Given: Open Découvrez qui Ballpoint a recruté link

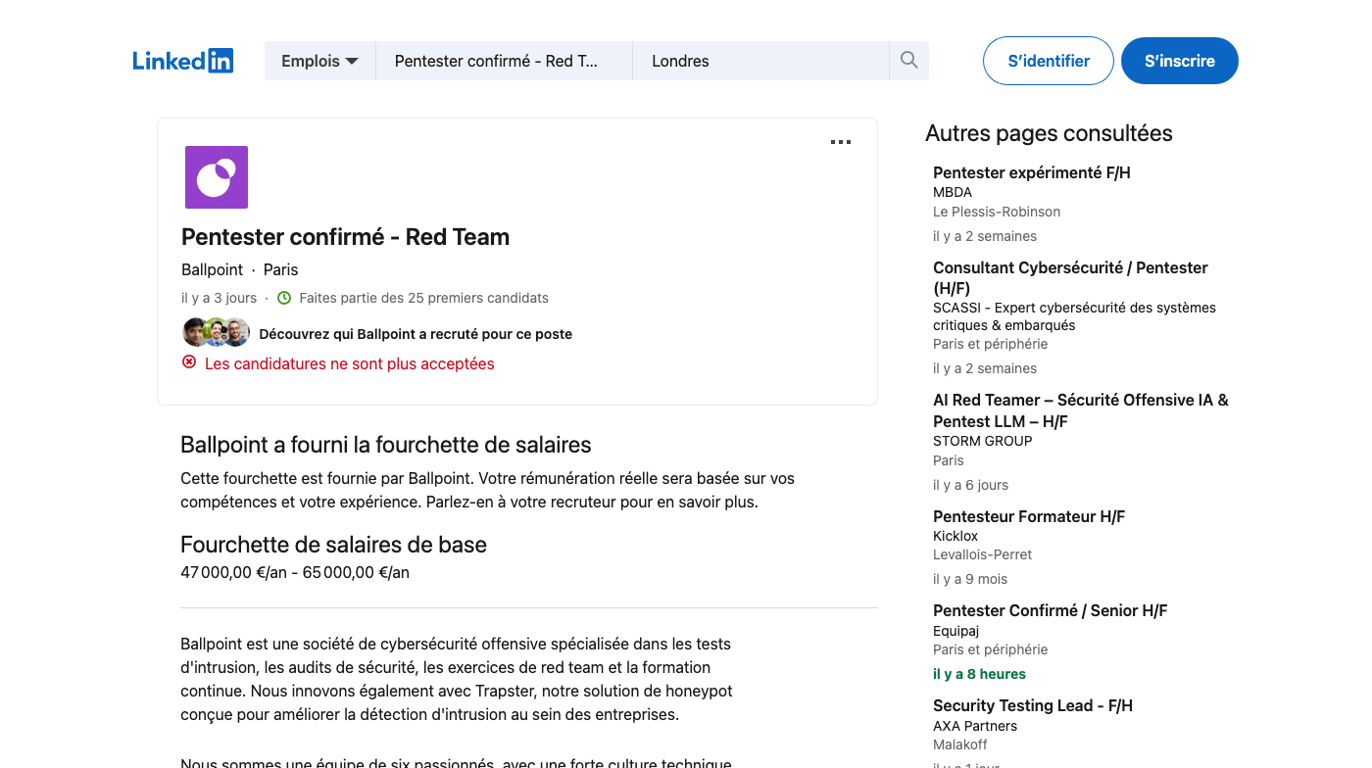Looking at the screenshot, I should [416, 334].
